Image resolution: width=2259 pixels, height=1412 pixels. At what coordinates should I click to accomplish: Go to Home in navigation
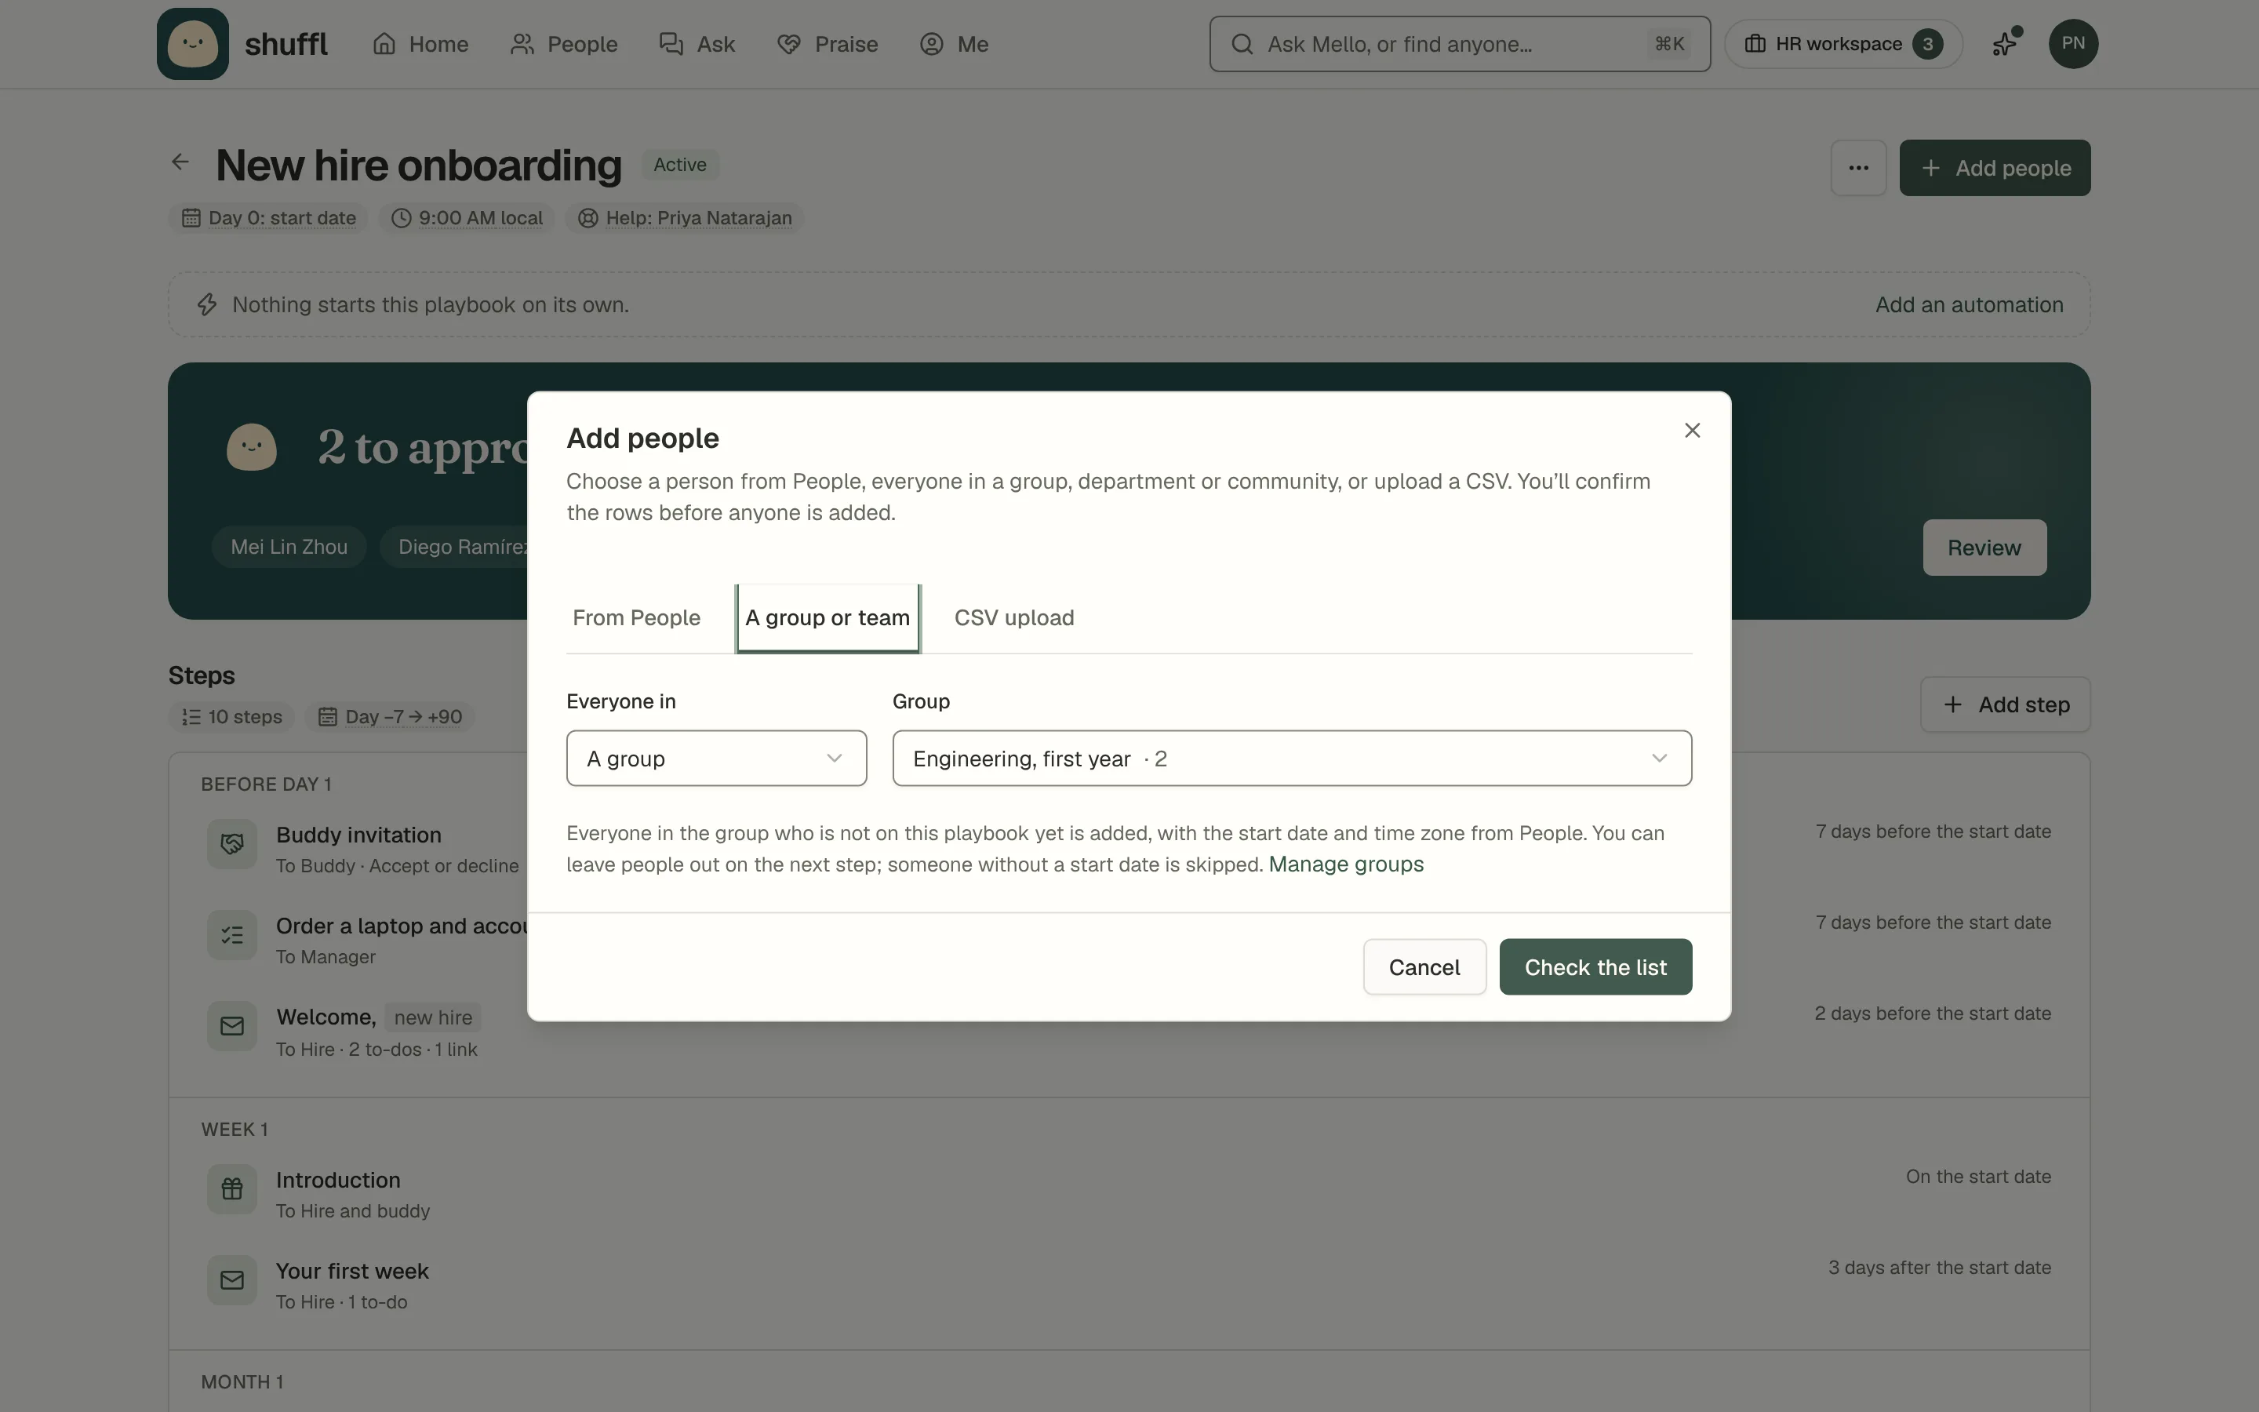420,44
